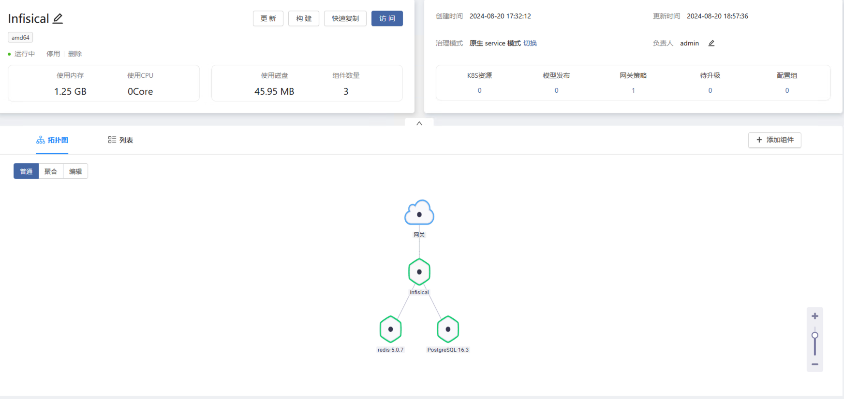Adjust the topology zoom slider handle
This screenshot has height=399, width=844.
pyautogui.click(x=815, y=335)
